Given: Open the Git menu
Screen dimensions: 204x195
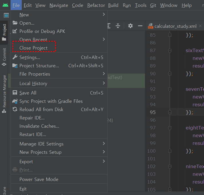Looking at the screenshot, I should [x=153, y=5].
